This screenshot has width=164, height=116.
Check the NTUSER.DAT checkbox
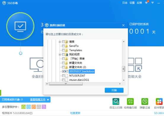(63, 76)
